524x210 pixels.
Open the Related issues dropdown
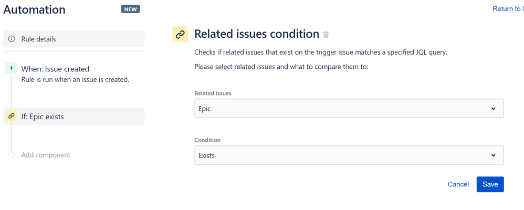pos(349,109)
